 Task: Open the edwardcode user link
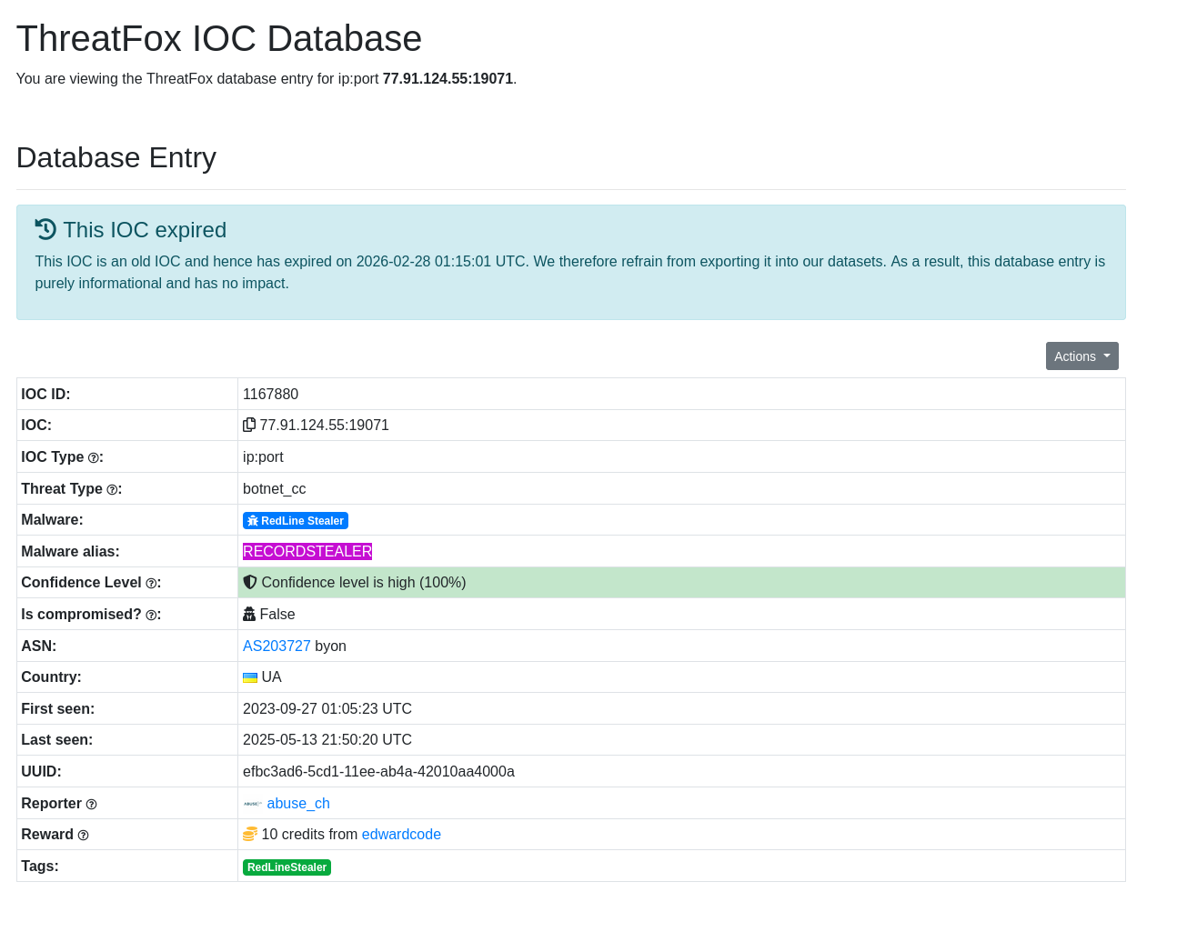point(401,834)
